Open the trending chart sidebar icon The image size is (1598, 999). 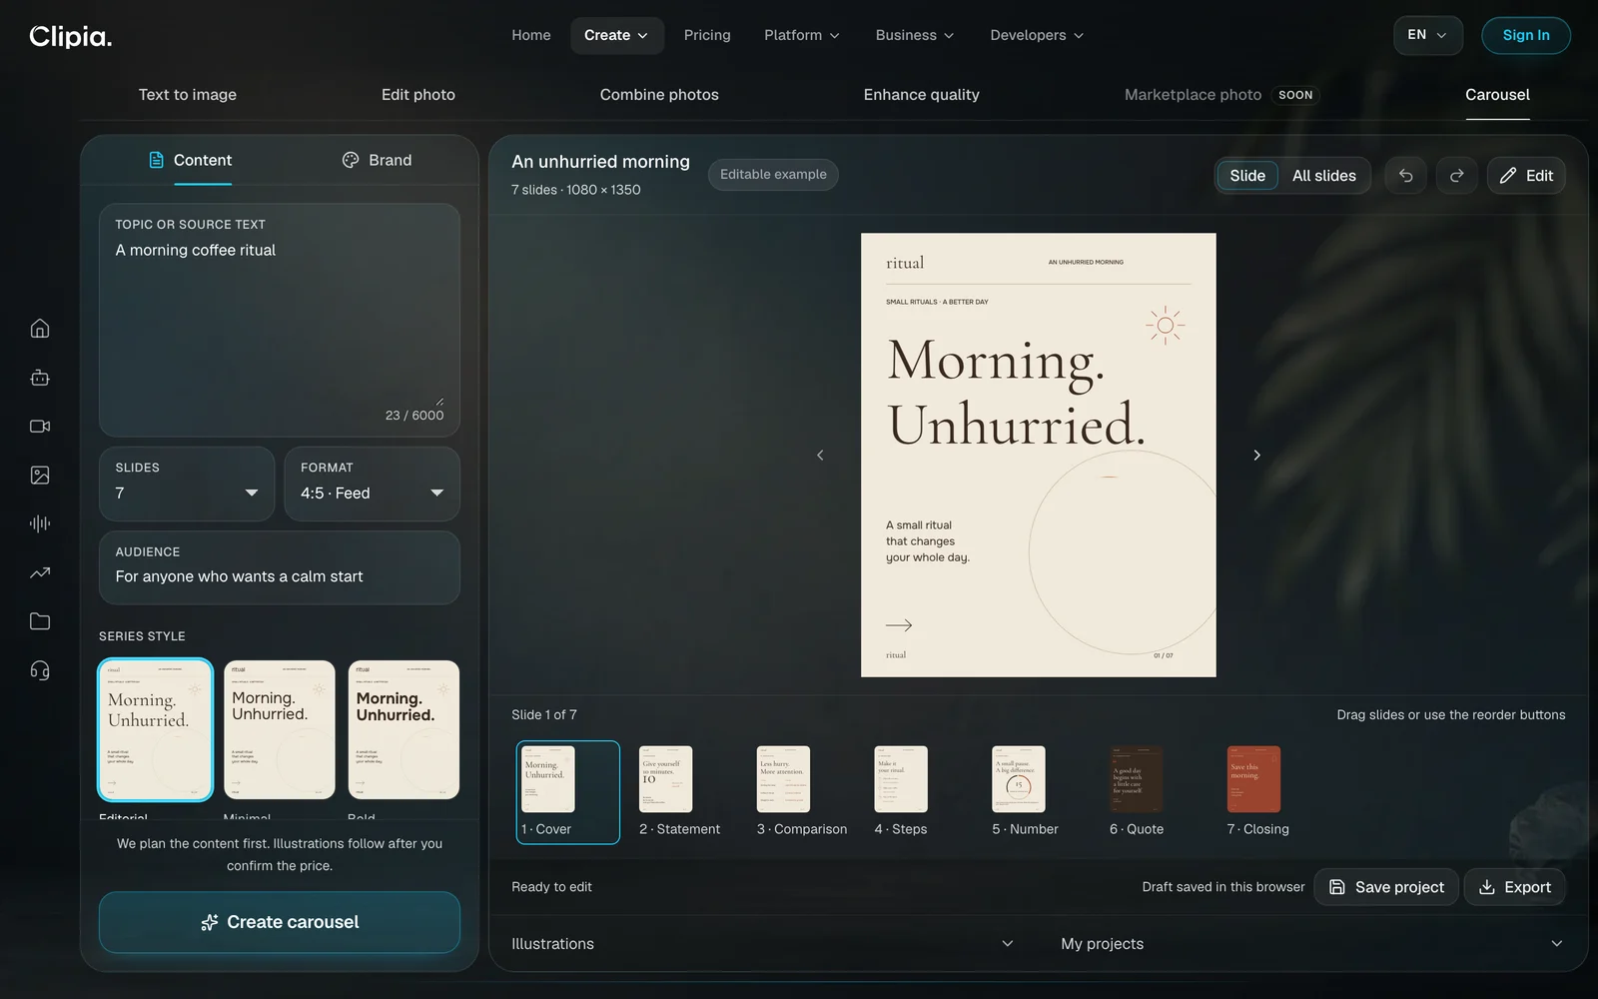pyautogui.click(x=40, y=572)
